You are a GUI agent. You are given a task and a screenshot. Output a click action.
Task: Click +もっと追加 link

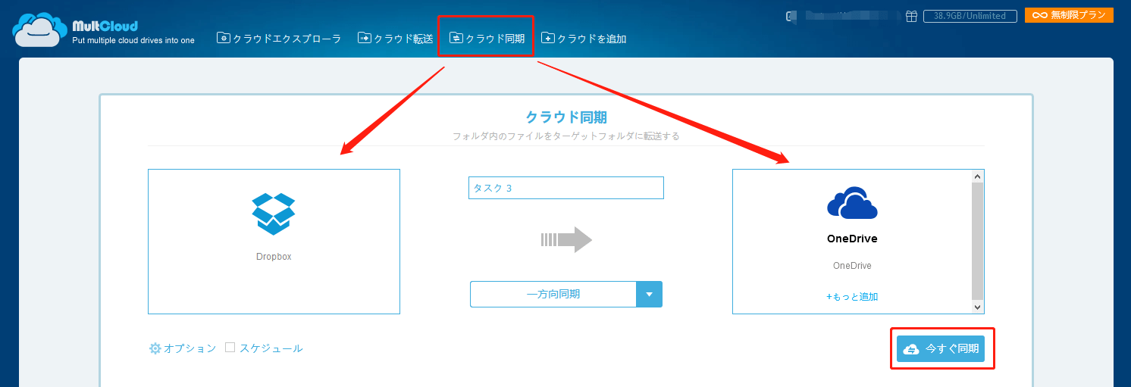pos(852,297)
